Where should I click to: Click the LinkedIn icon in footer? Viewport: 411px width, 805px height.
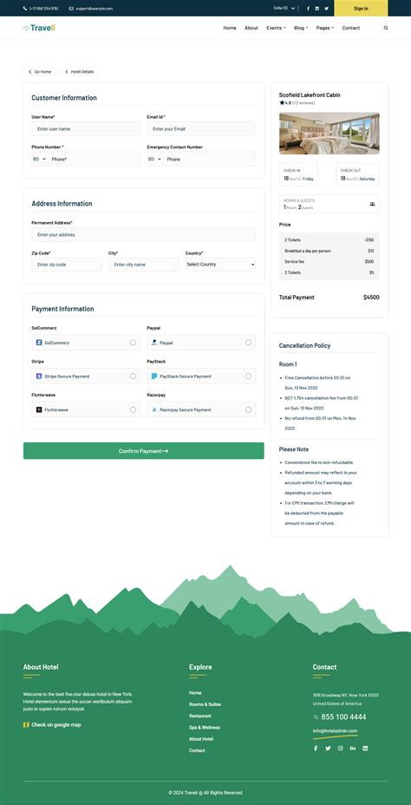tap(365, 748)
